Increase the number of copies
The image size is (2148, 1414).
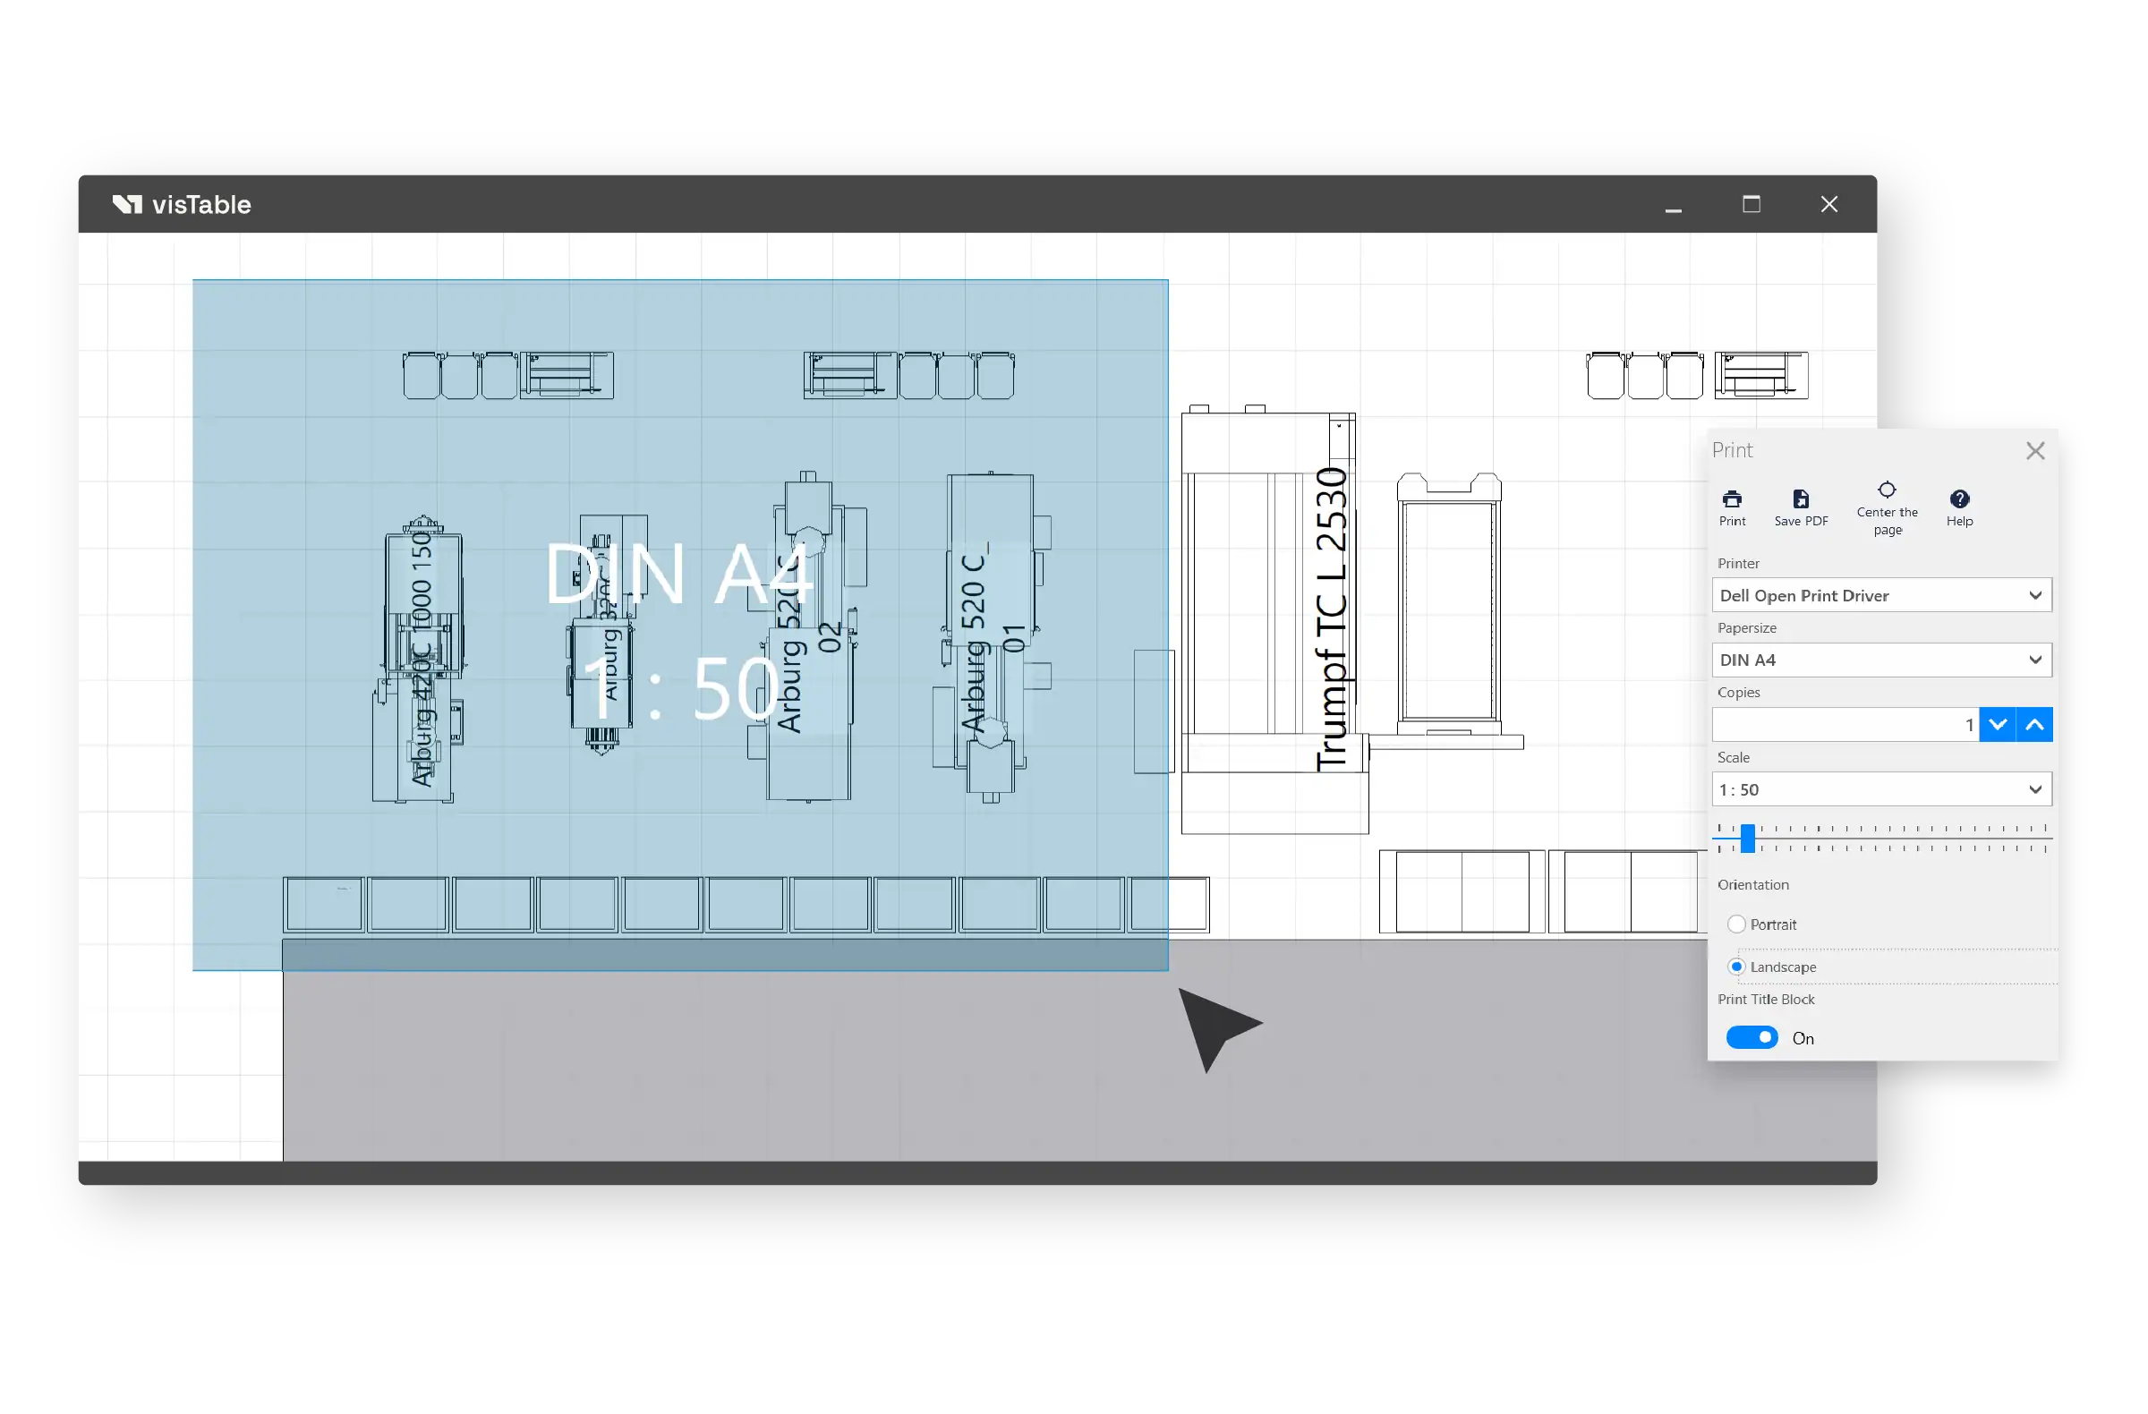pyautogui.click(x=2034, y=725)
